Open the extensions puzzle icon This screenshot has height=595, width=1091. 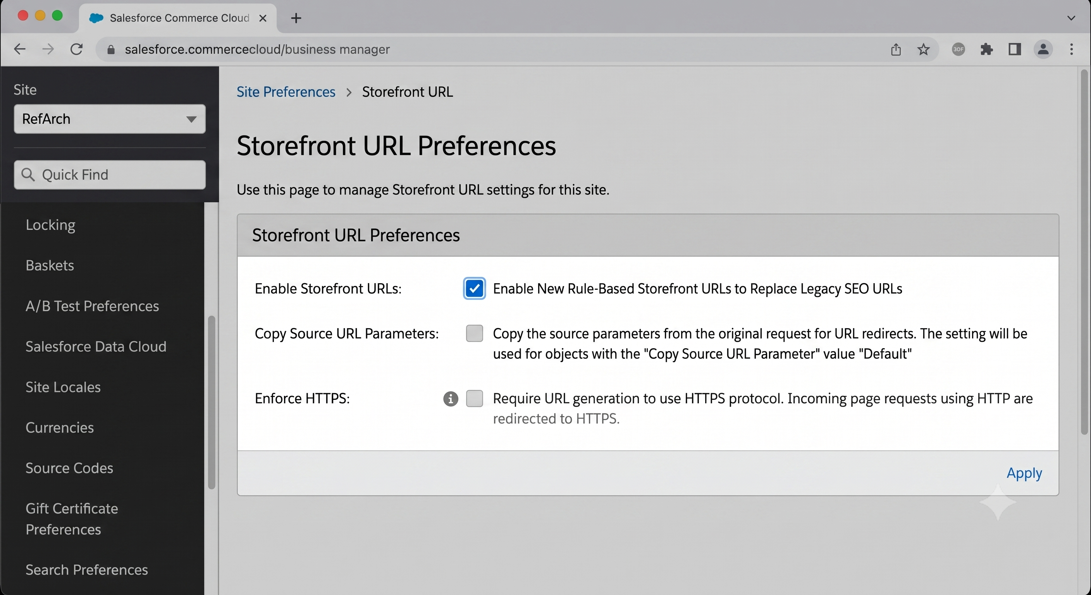(x=986, y=50)
